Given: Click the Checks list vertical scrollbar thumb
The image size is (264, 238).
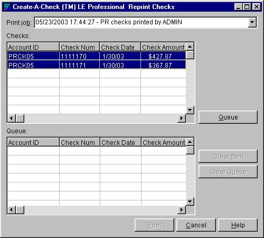Looking at the screenshot, I should tap(190, 55).
